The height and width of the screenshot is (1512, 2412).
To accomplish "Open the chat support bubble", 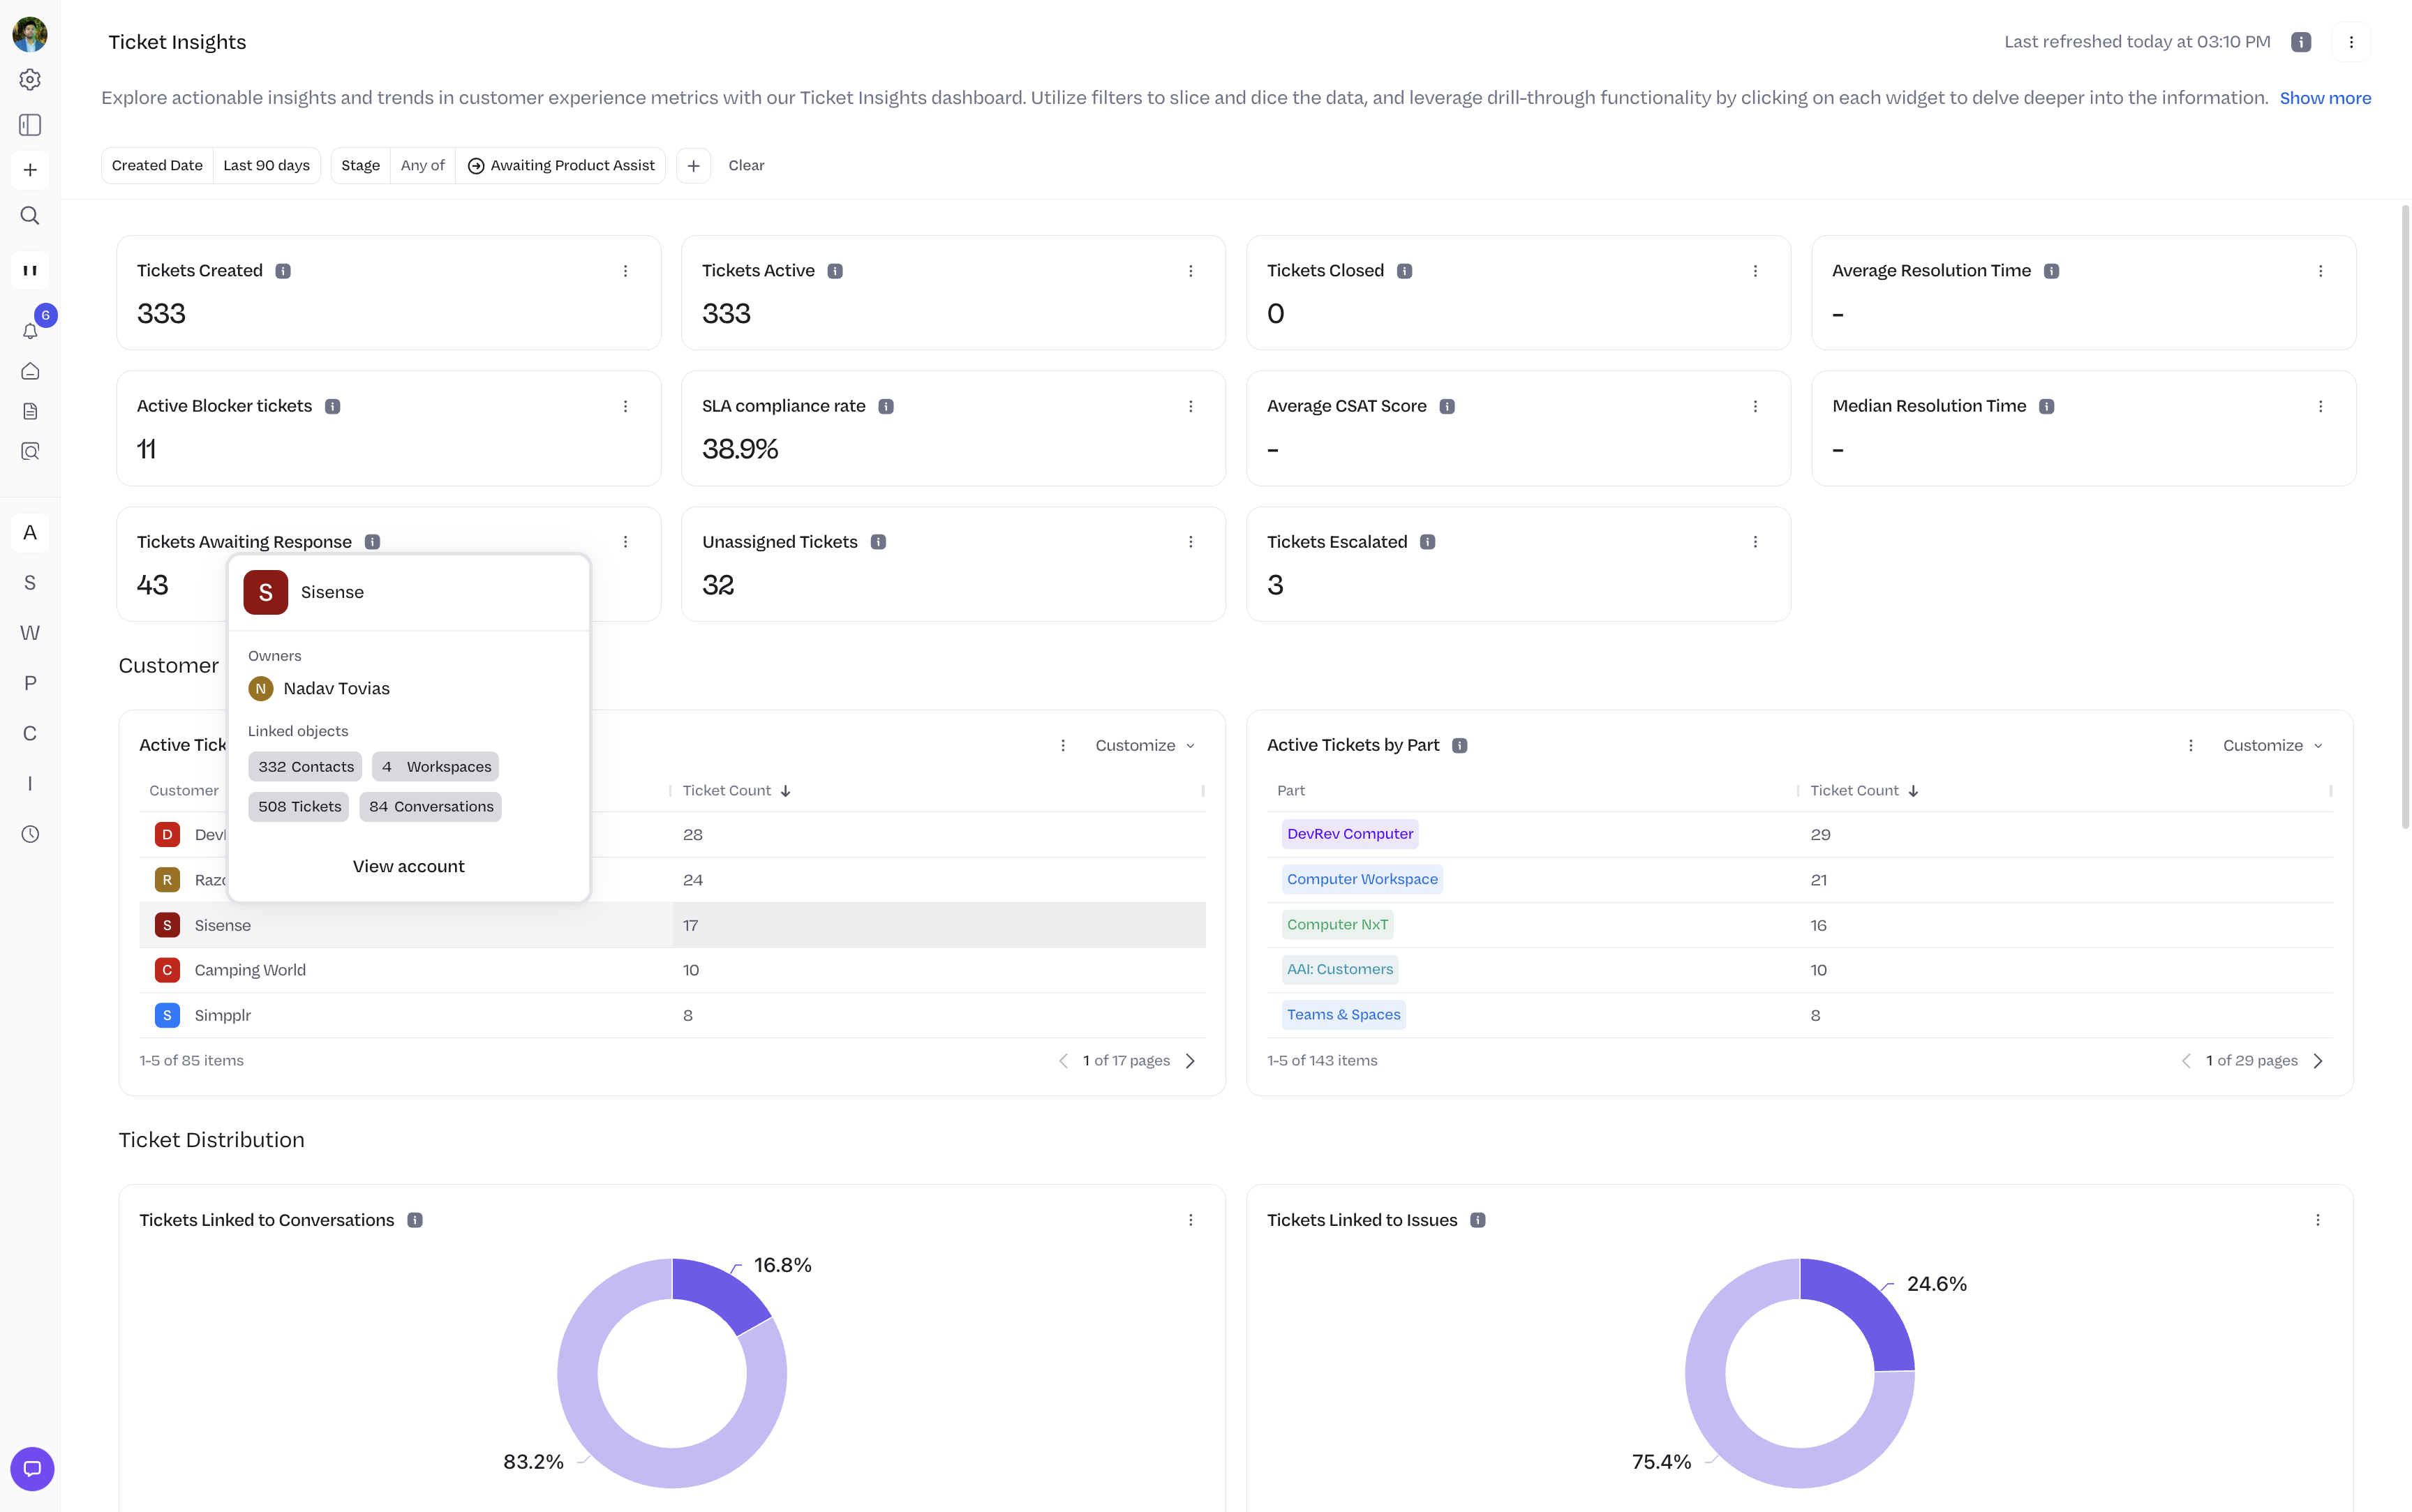I will (32, 1468).
